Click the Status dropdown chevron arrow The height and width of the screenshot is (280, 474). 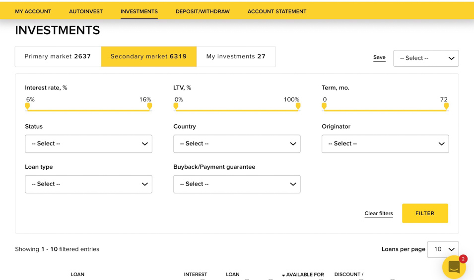click(144, 144)
